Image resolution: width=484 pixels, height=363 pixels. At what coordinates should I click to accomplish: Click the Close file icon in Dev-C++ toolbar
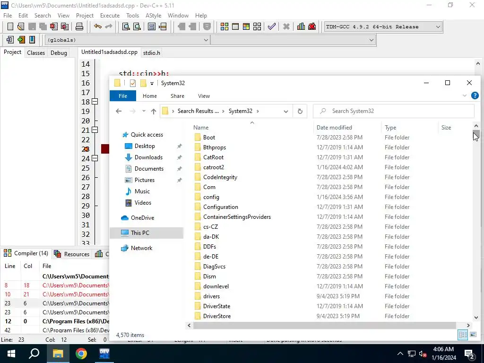[x=54, y=26]
